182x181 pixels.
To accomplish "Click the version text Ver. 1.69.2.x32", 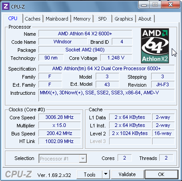I will click(x=54, y=175).
